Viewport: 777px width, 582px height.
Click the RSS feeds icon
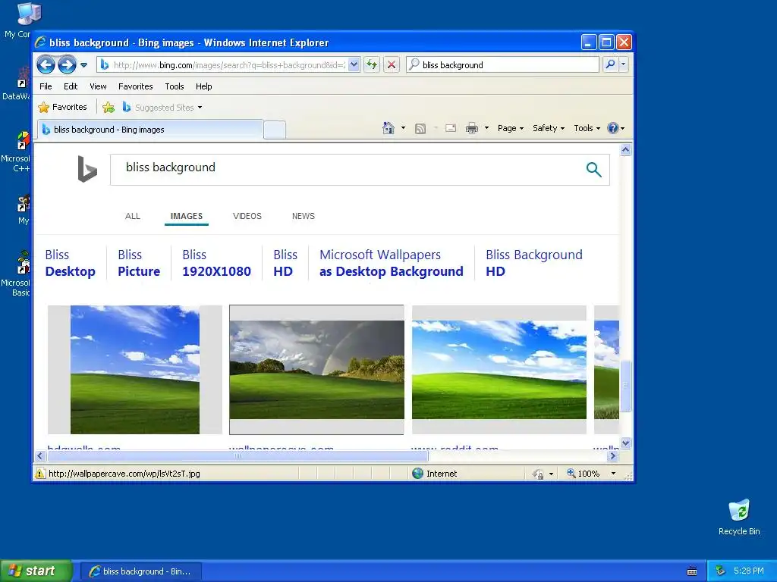(x=420, y=129)
